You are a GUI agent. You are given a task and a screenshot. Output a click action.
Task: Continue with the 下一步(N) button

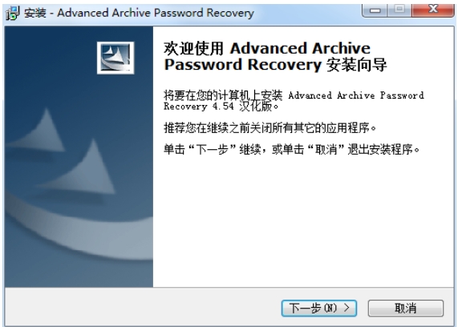point(319,308)
